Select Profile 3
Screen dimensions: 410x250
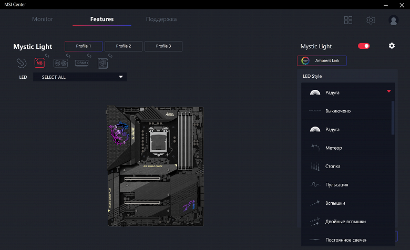pyautogui.click(x=163, y=46)
